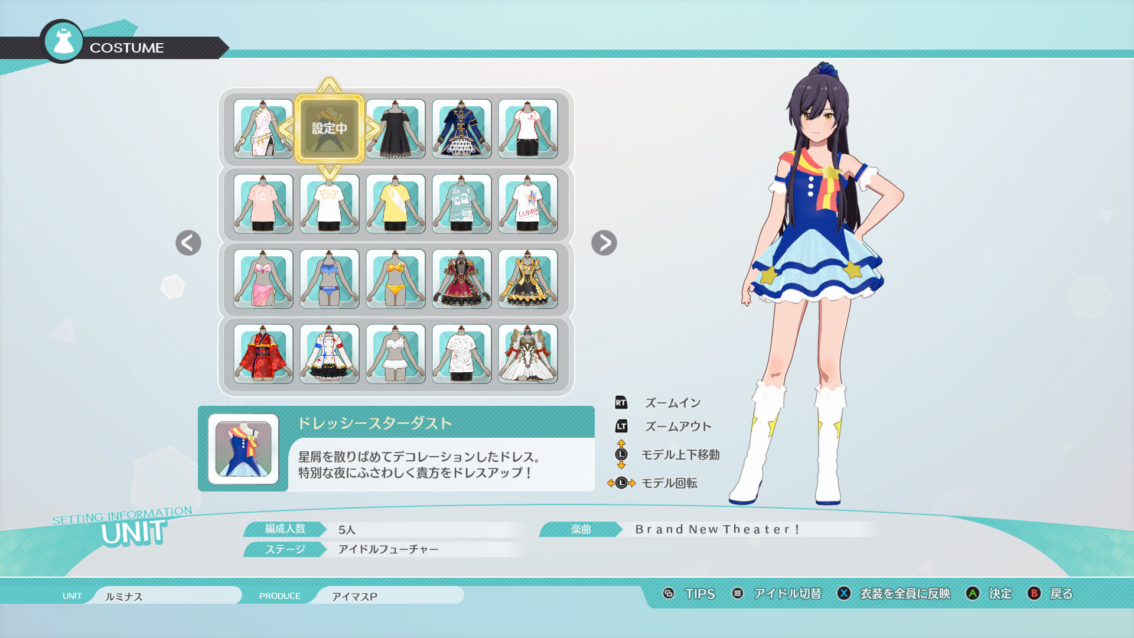The height and width of the screenshot is (638, 1134).
Task: Select the white frilly bikini costume
Action: pos(395,353)
